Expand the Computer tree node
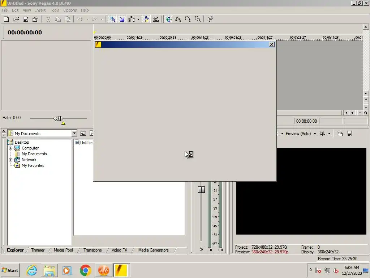 10,148
